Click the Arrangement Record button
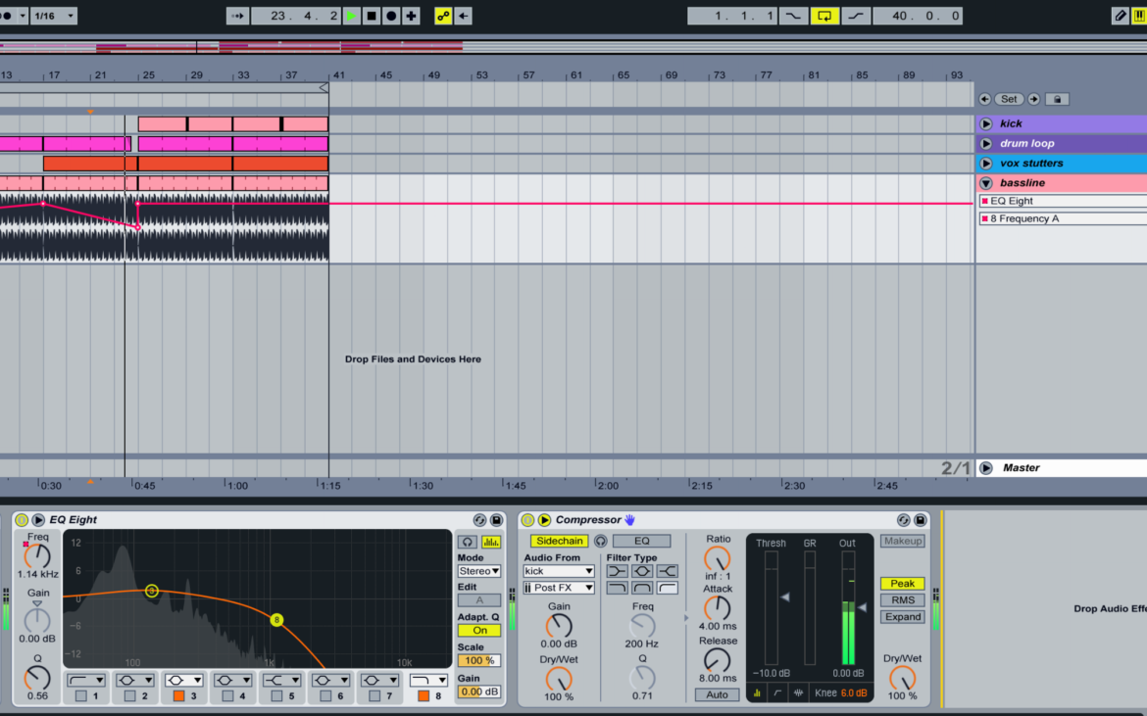The image size is (1147, 716). click(390, 16)
